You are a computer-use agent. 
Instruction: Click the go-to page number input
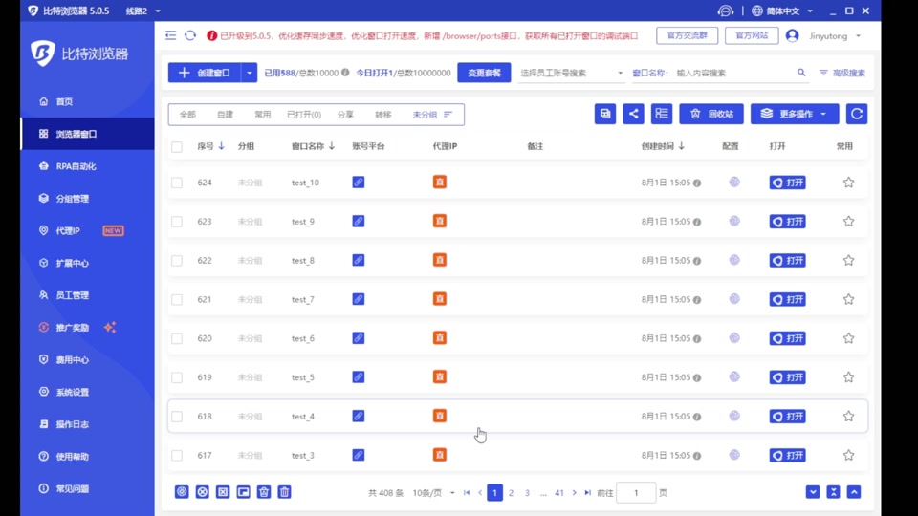click(636, 493)
